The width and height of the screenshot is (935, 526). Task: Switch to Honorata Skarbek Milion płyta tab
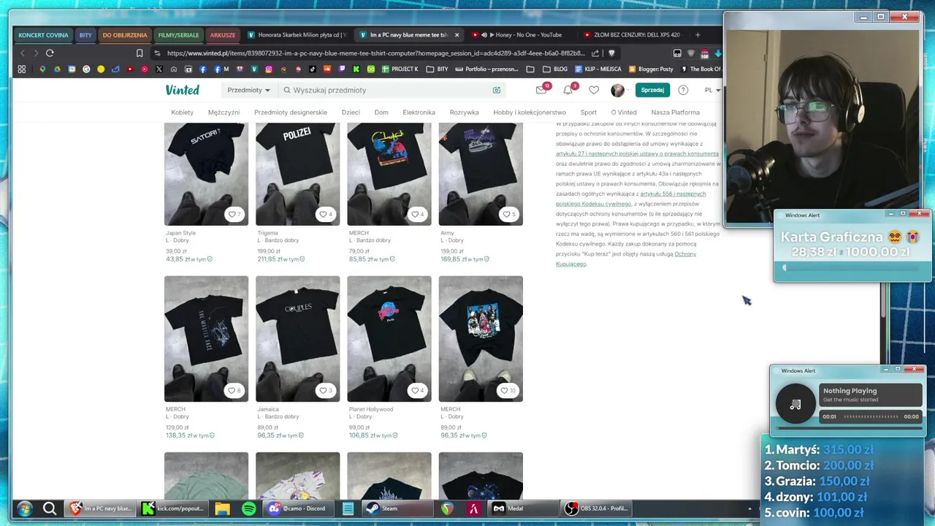(297, 35)
